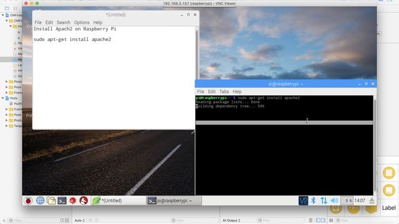Click 'Reading package lists... Done' terminal line

coord(228,102)
